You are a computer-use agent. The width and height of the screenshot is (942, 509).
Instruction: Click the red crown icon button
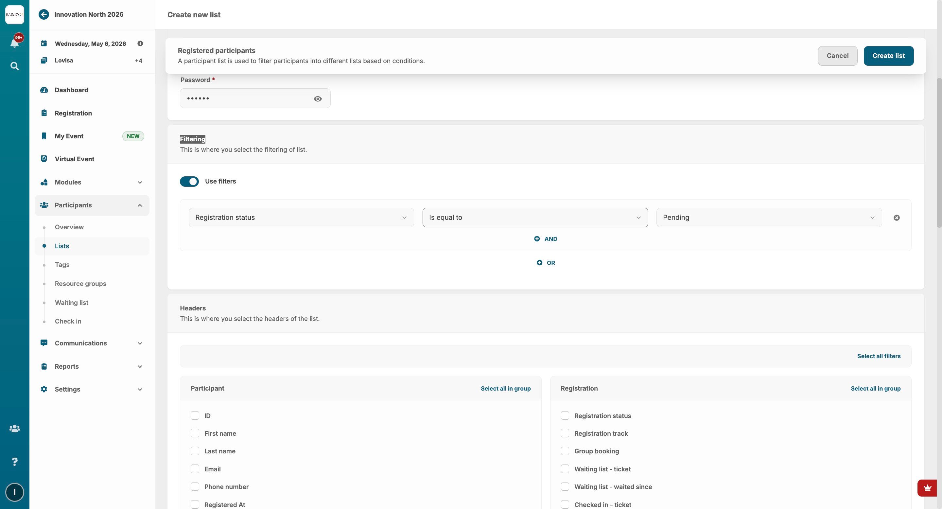pyautogui.click(x=927, y=488)
